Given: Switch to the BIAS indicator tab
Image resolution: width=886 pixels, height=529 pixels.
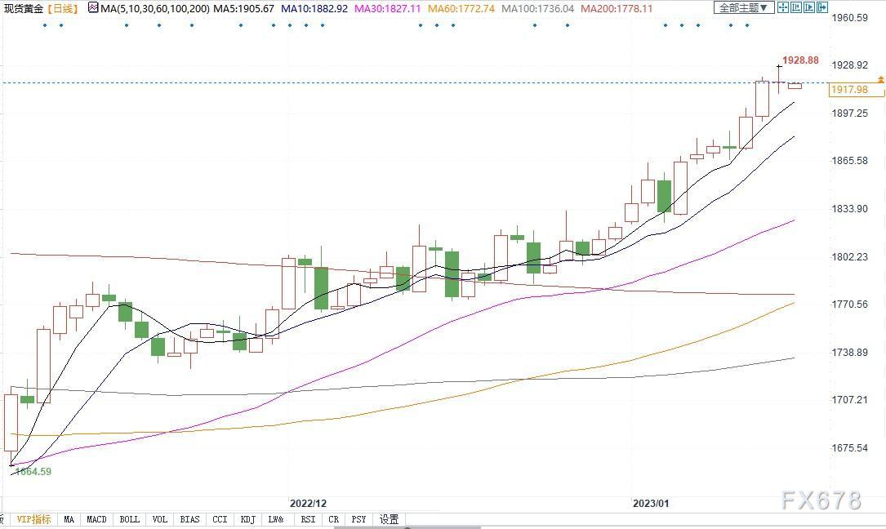Looking at the screenshot, I should [x=189, y=519].
